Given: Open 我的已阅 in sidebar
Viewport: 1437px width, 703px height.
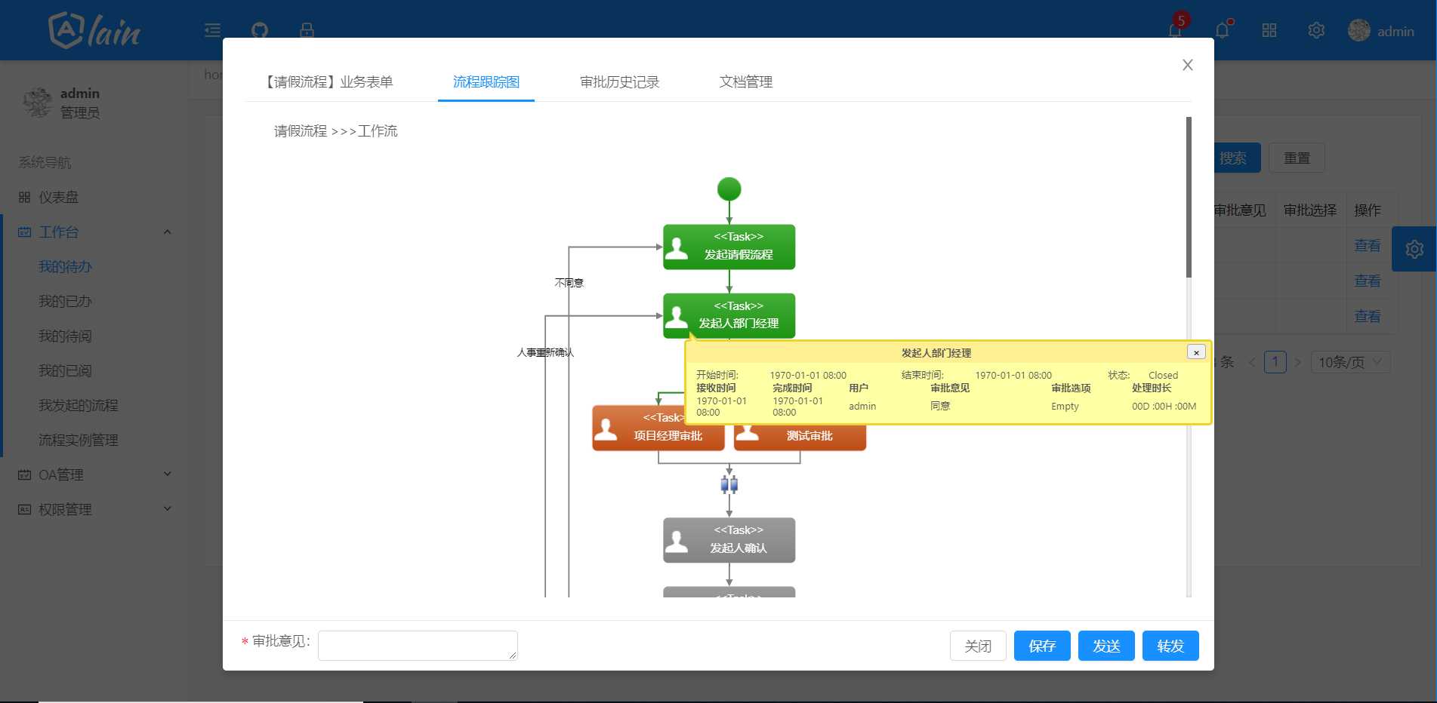Looking at the screenshot, I should [66, 370].
